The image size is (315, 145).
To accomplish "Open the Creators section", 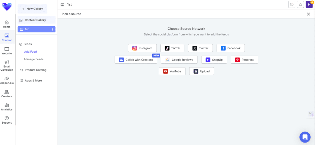I will click(7, 94).
